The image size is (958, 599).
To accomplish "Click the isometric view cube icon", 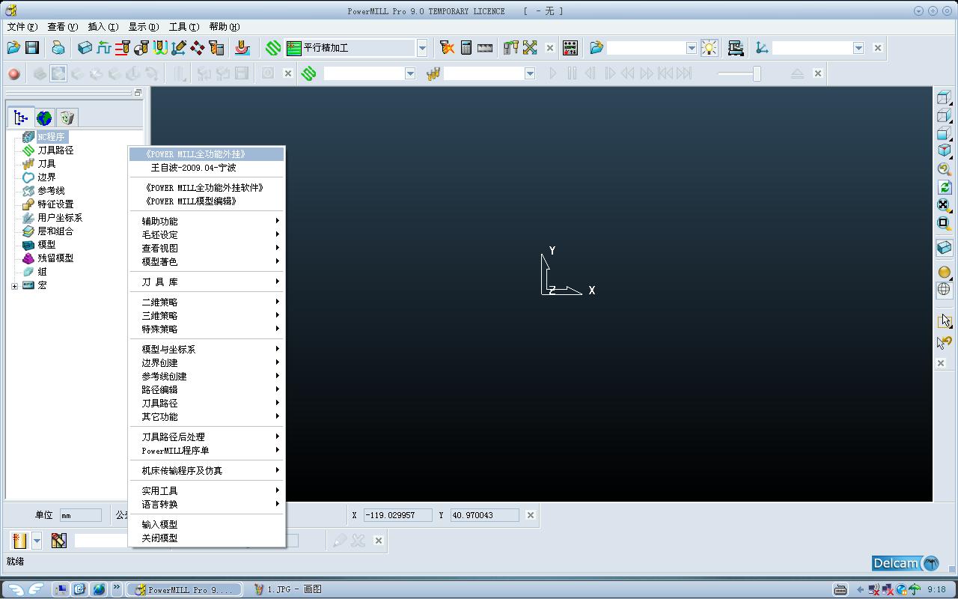I will click(x=944, y=150).
